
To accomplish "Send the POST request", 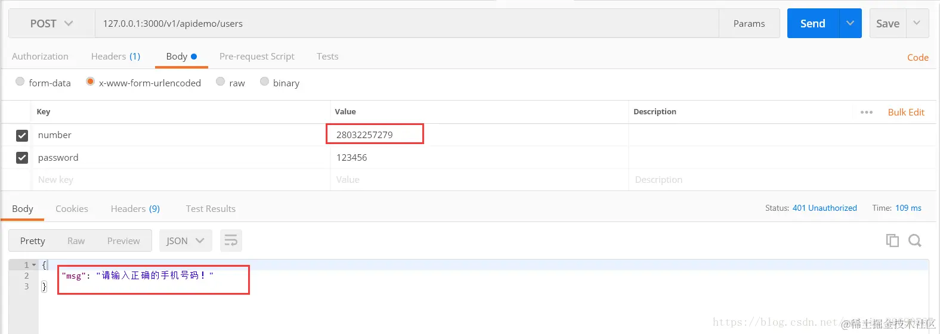I will 813,23.
